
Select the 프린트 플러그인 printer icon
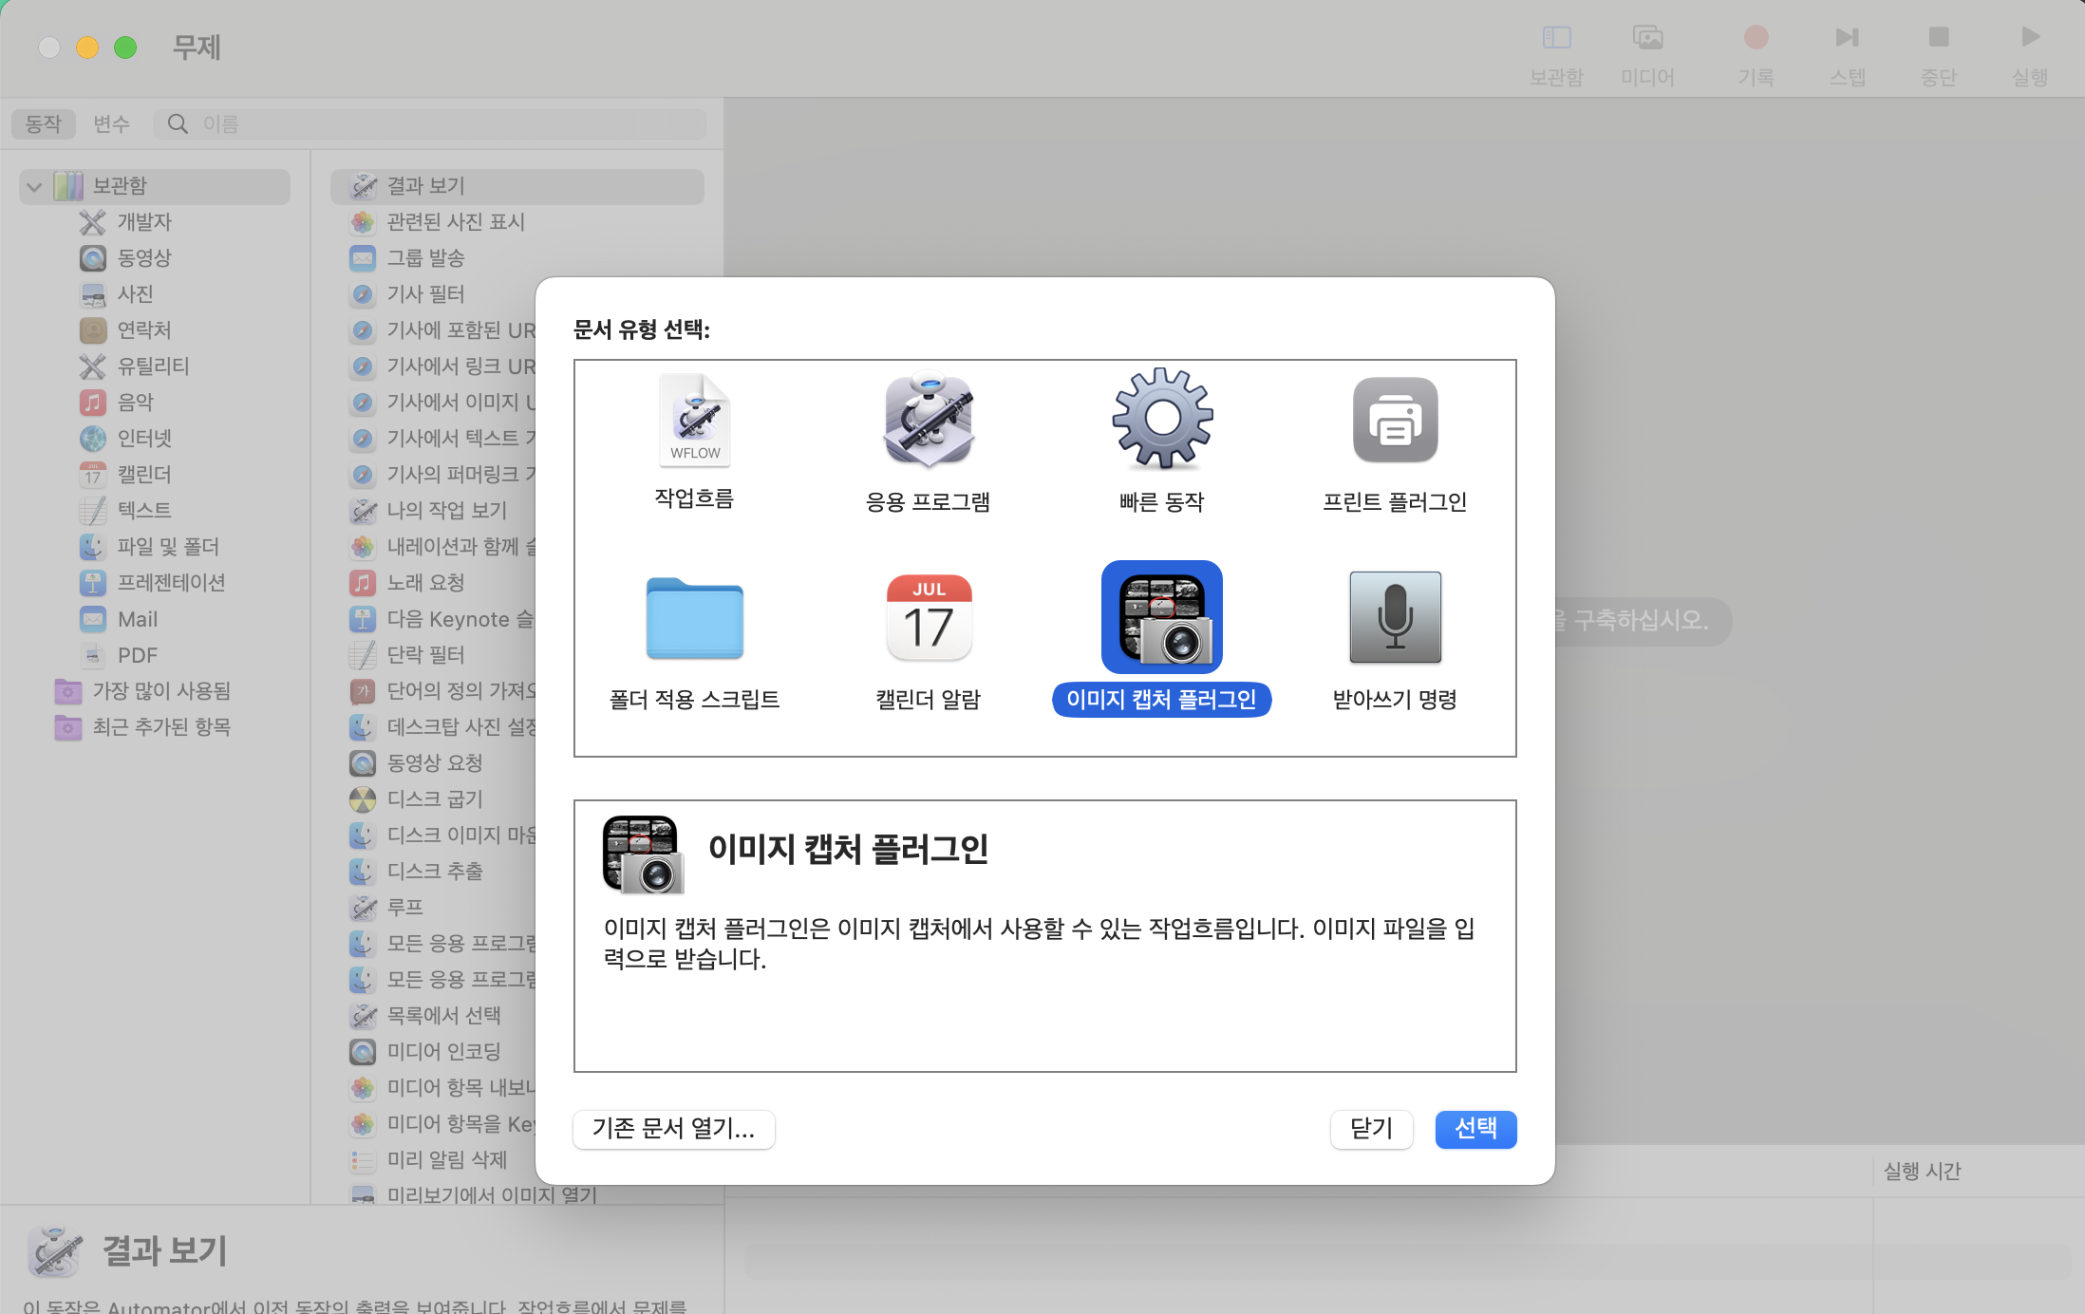tap(1395, 421)
